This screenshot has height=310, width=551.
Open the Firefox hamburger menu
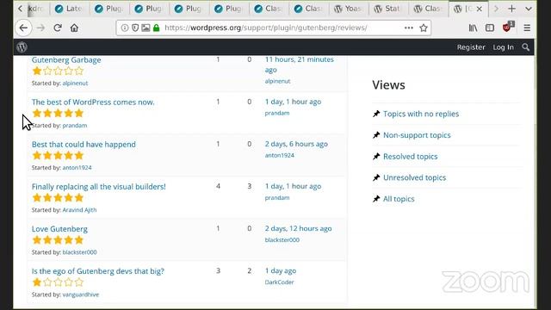click(x=527, y=28)
